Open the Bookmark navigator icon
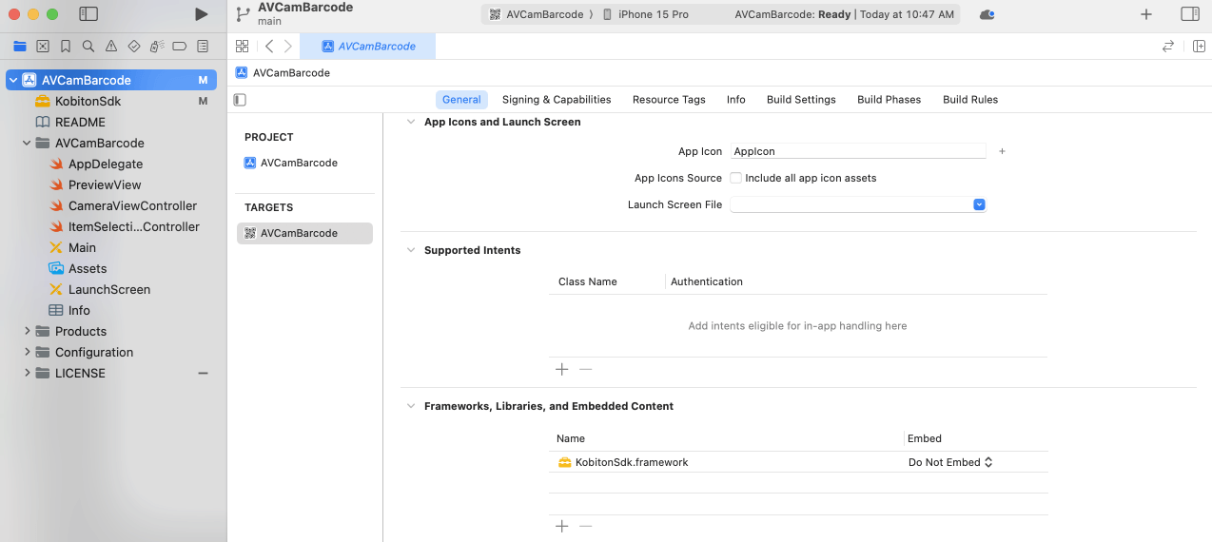 coord(66,46)
